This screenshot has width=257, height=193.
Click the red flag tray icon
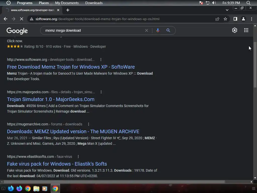tap(201, 3)
